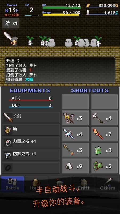Select the 盾 shield equipment slot
This screenshot has width=120, height=214.
(x=31, y=130)
